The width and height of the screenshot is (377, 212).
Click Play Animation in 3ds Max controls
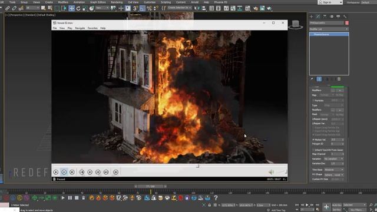[x=307, y=205]
